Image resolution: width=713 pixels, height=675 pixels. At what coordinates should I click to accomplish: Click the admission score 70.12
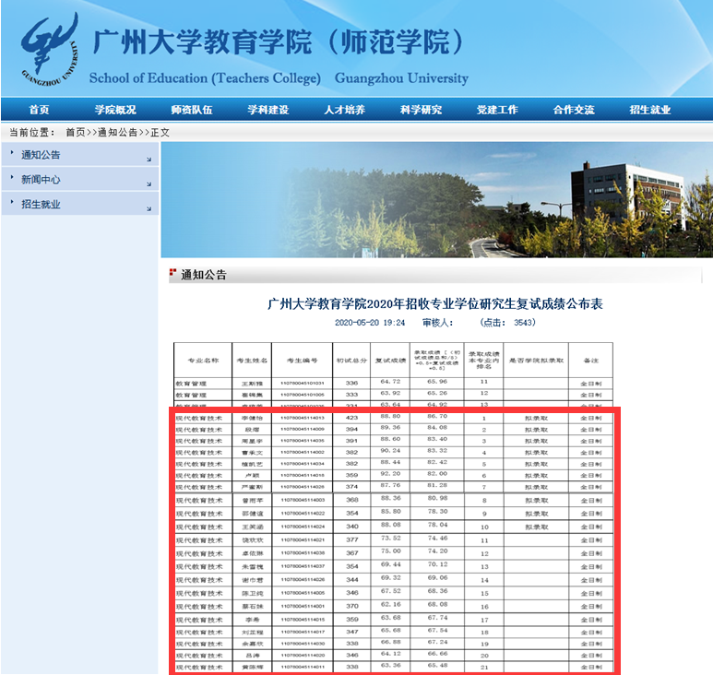point(437,564)
